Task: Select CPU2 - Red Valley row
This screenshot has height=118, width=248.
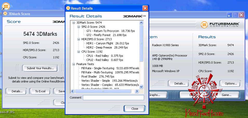Action: click(x=105, y=60)
